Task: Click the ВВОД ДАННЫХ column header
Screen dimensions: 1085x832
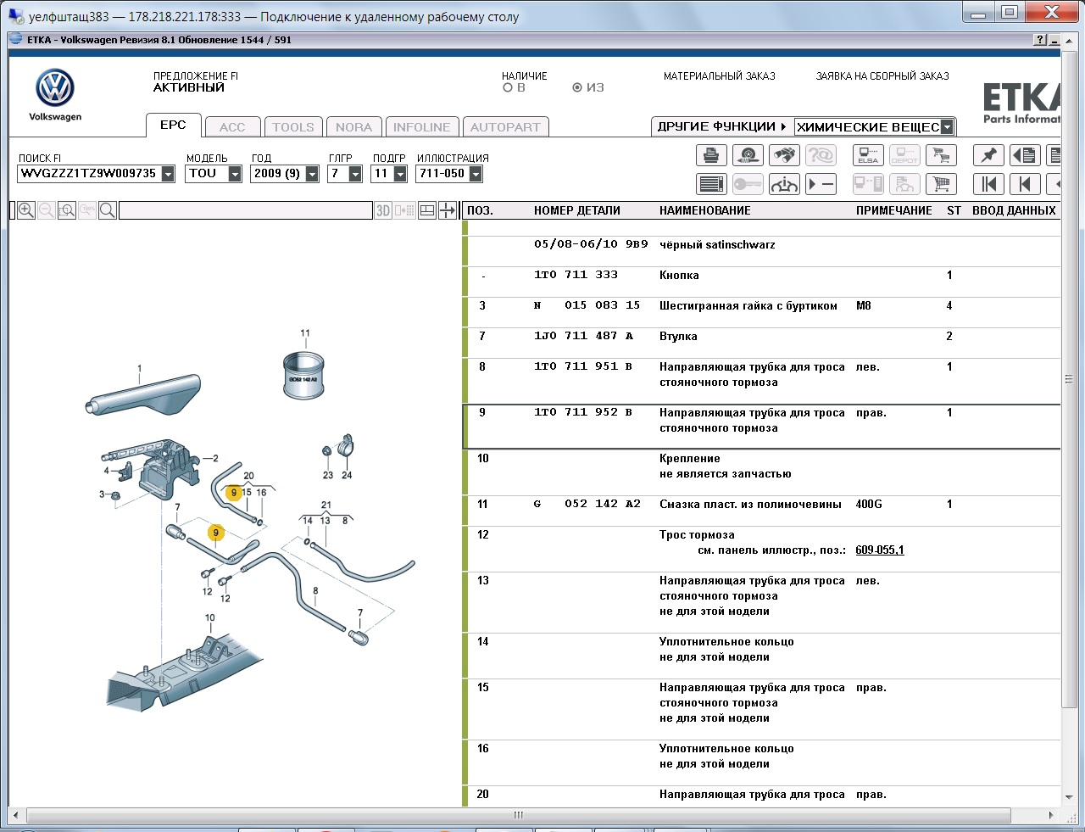Action: pyautogui.click(x=1014, y=210)
